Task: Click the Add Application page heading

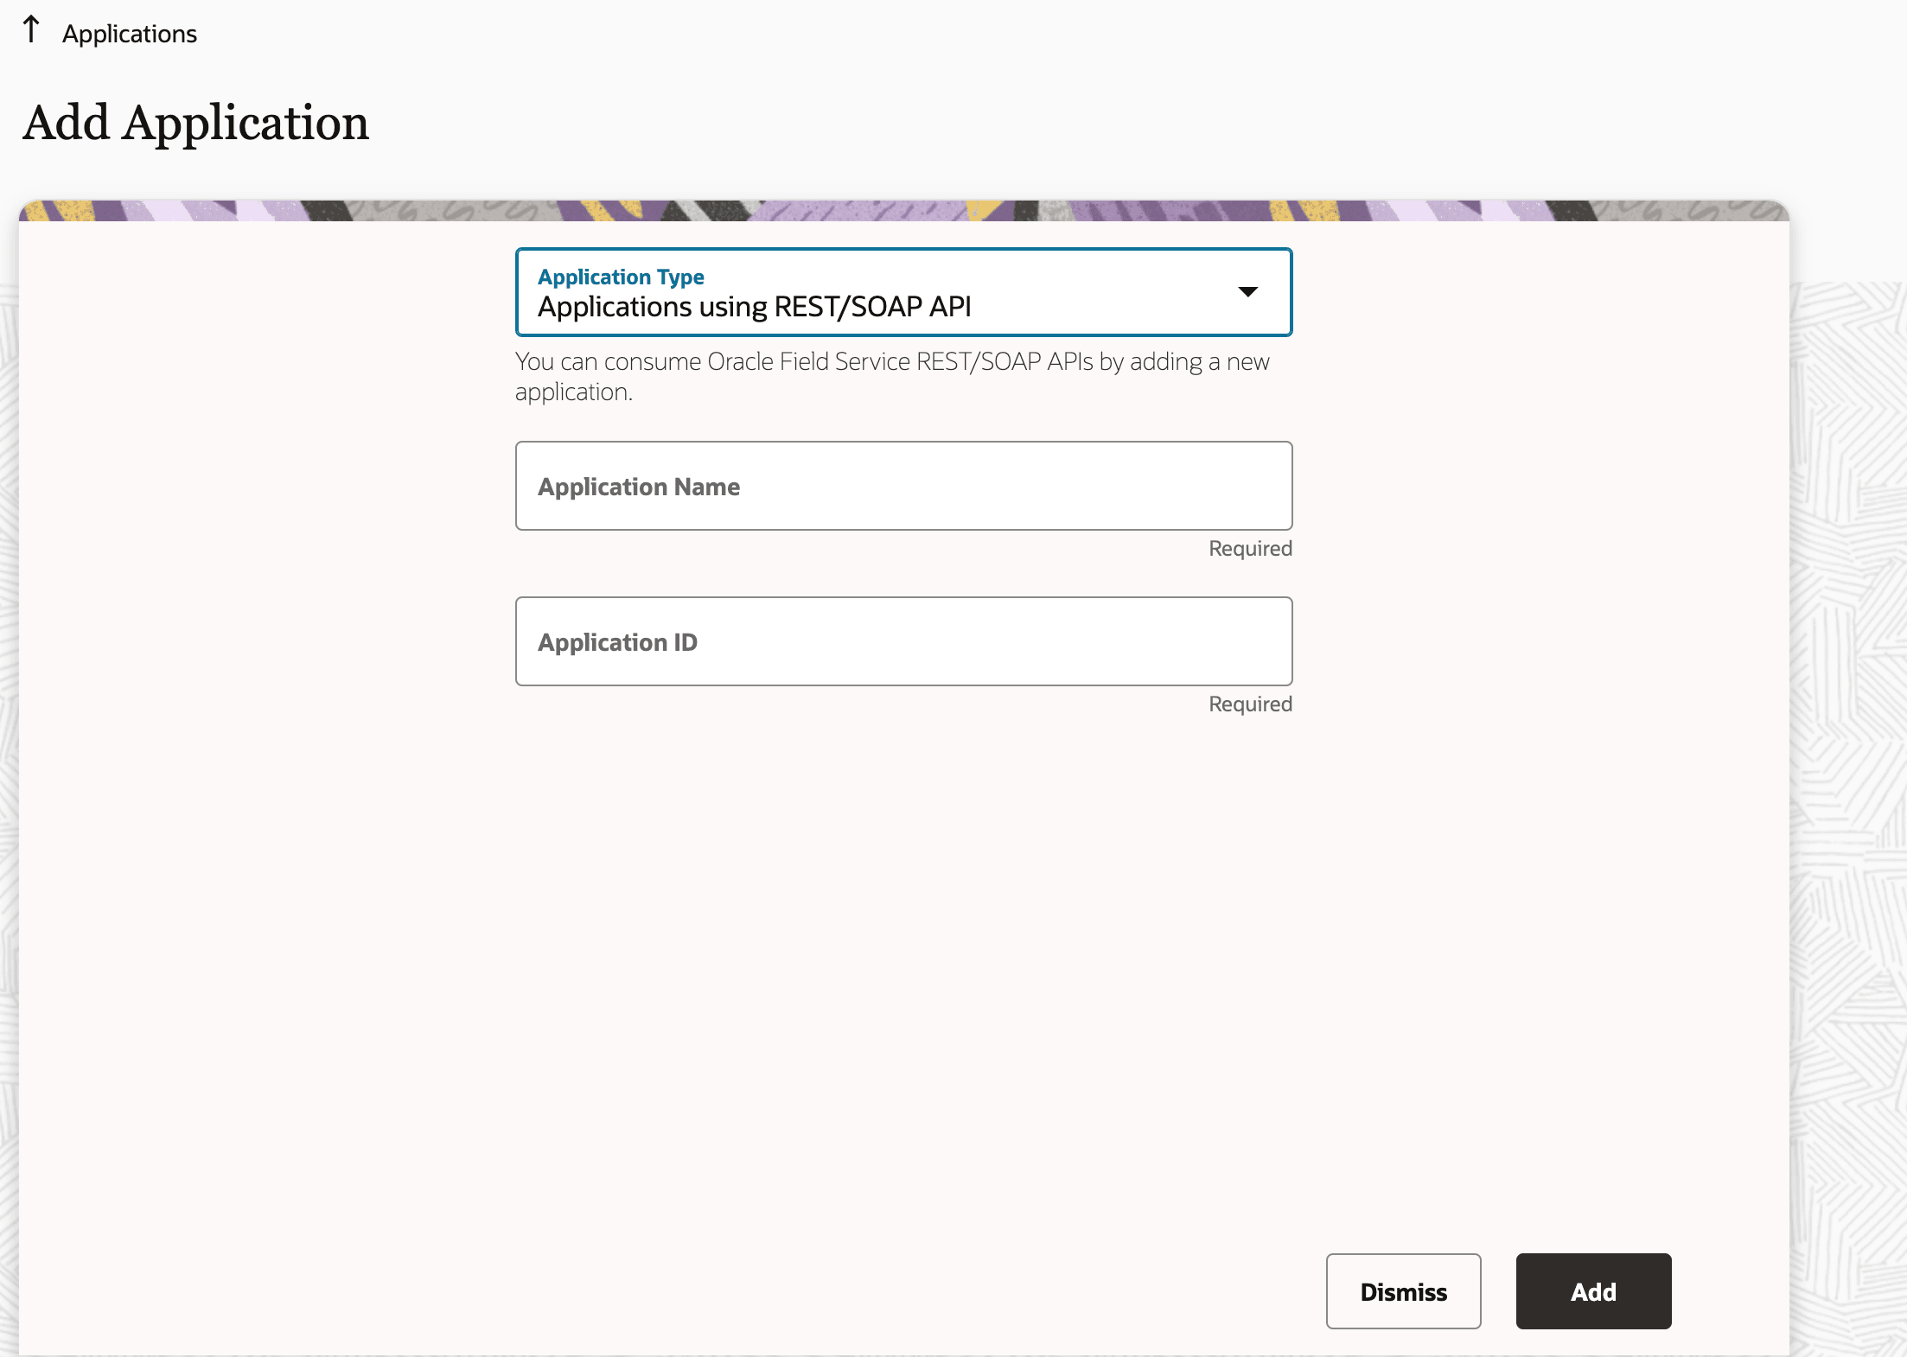Action: pyautogui.click(x=196, y=123)
